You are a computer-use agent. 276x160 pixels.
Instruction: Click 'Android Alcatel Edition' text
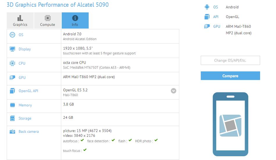[x=80, y=39]
